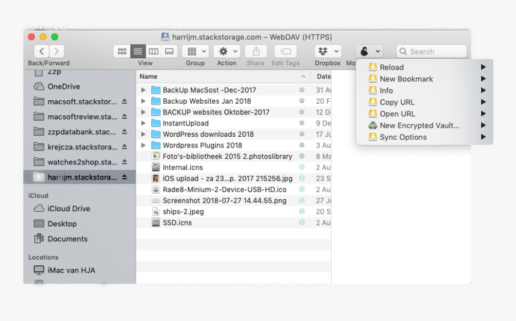The width and height of the screenshot is (516, 321).
Task: Select New Encrypted Vault menu item
Action: click(419, 125)
